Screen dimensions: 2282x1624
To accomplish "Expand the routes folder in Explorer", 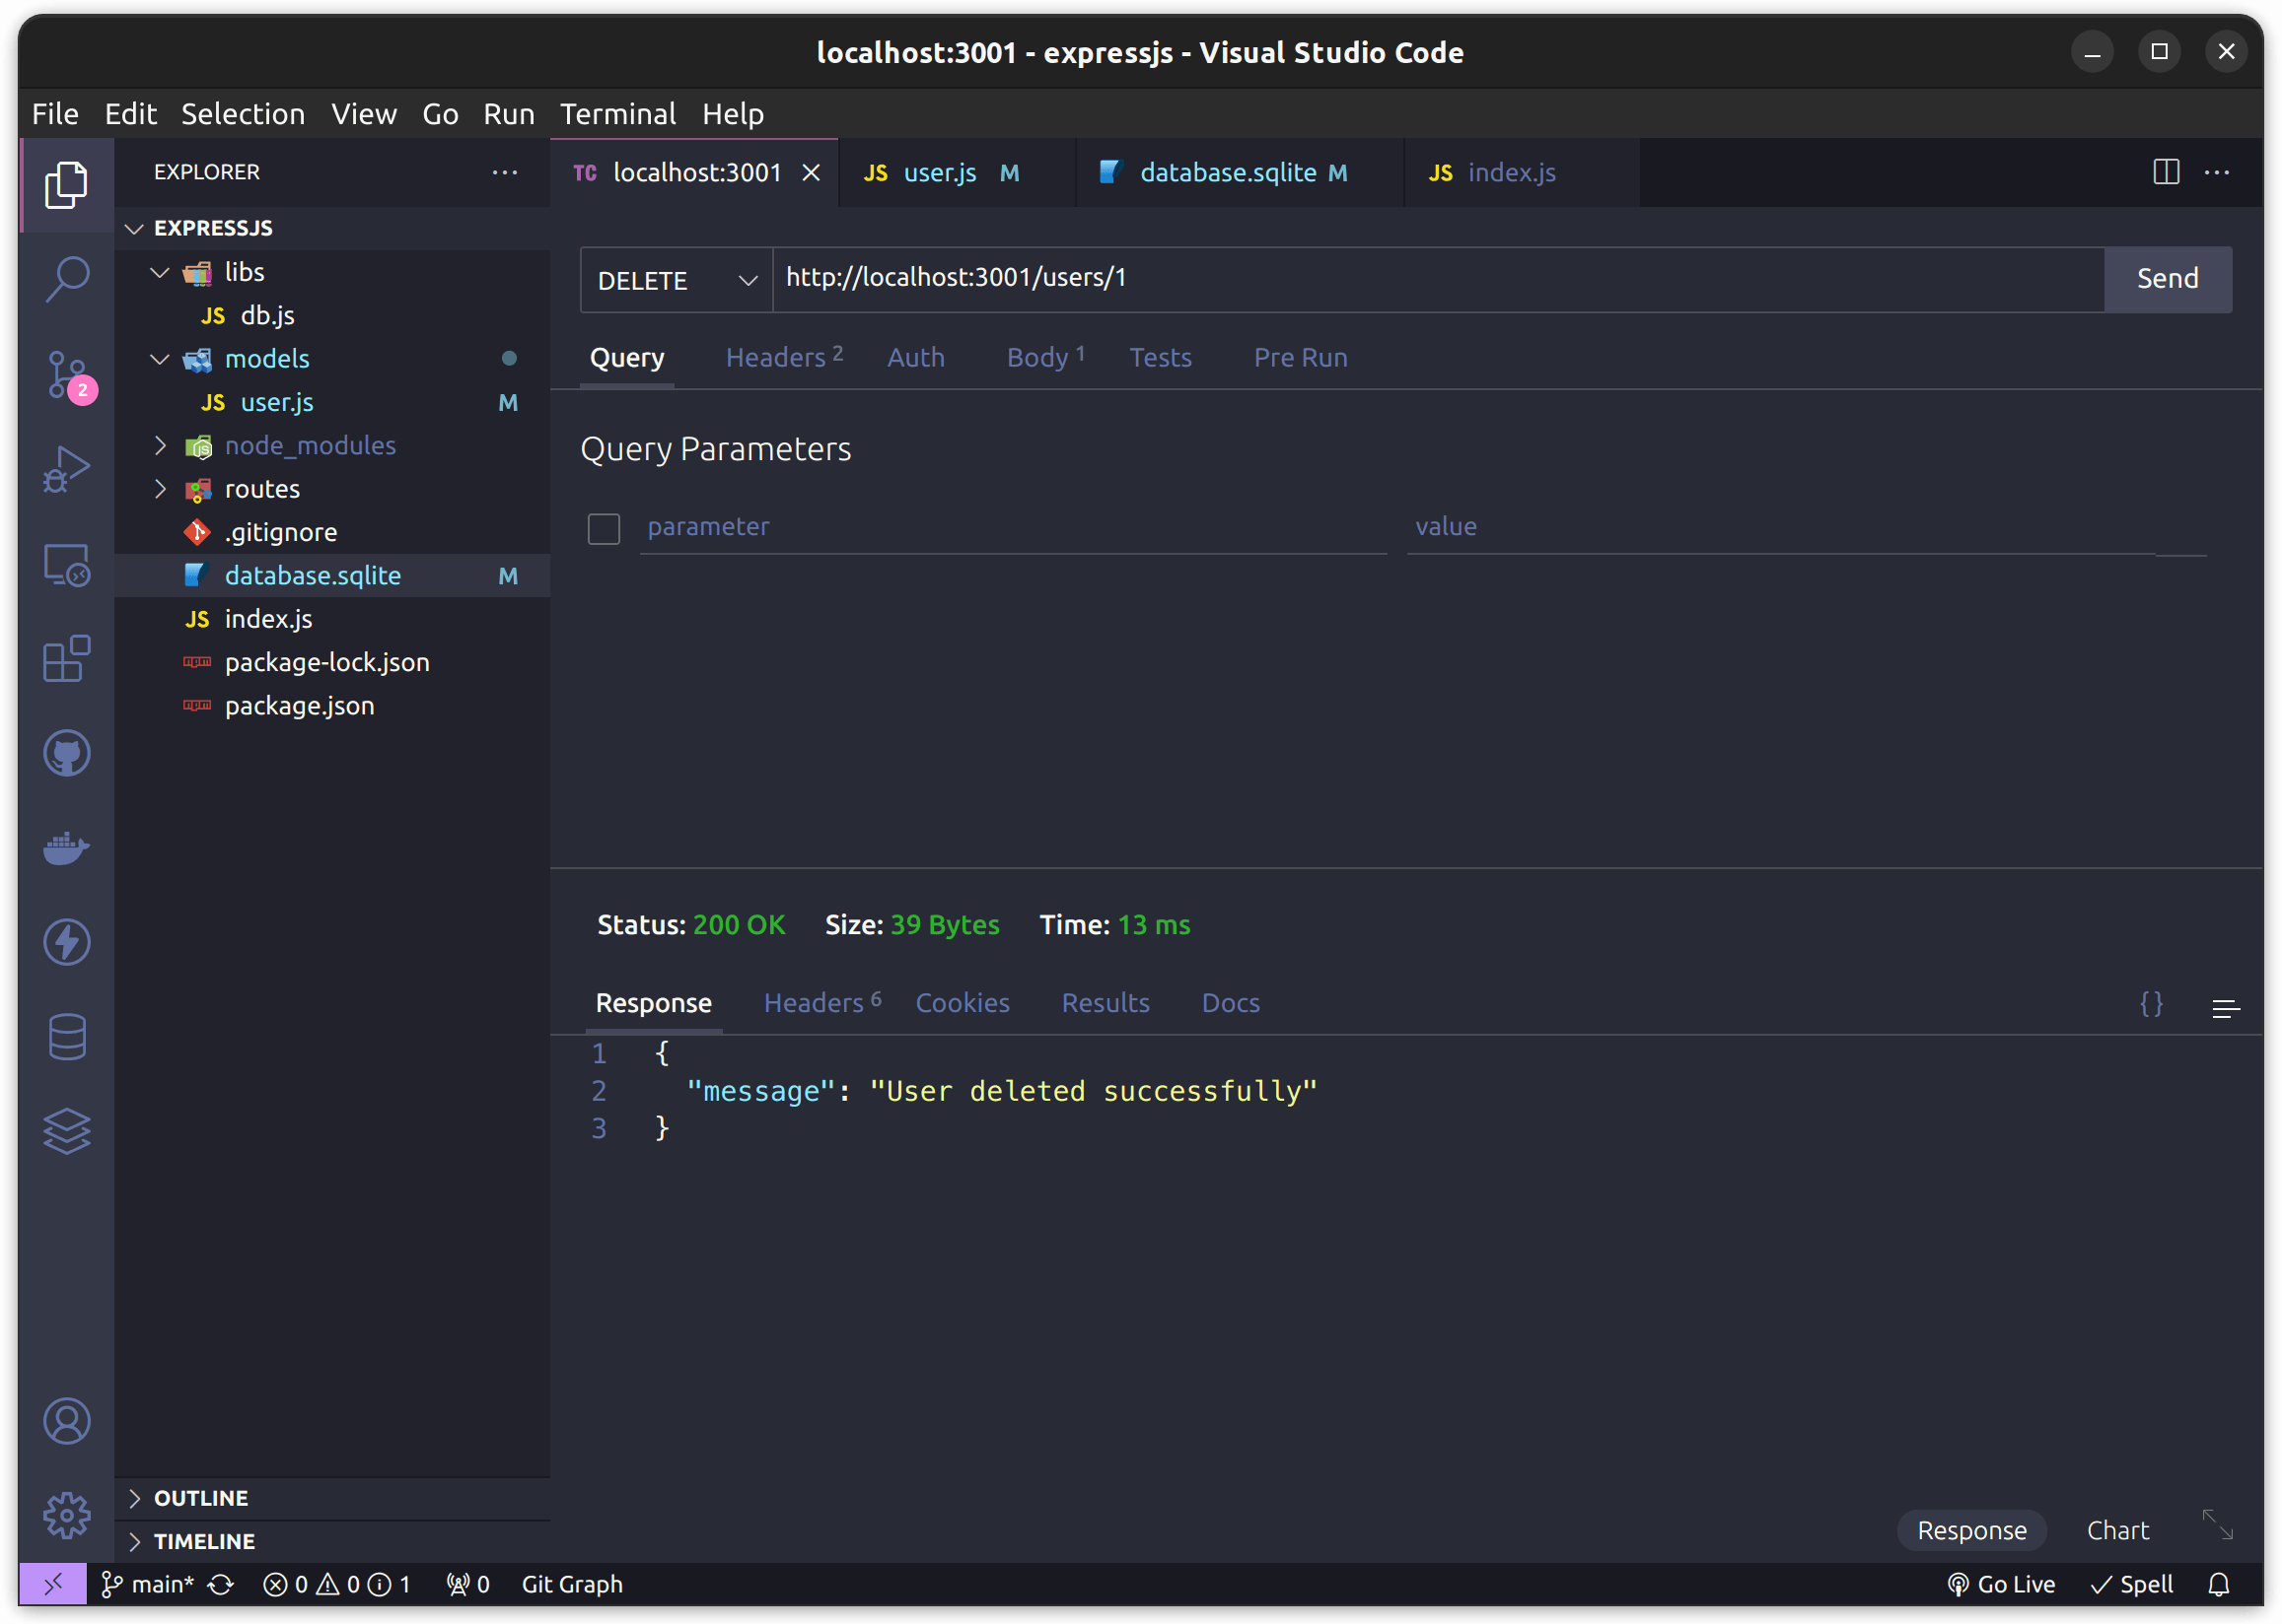I will [260, 487].
